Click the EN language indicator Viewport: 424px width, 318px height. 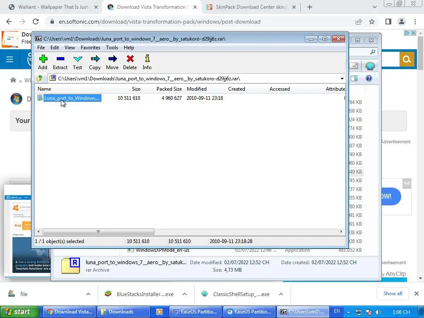337,311
